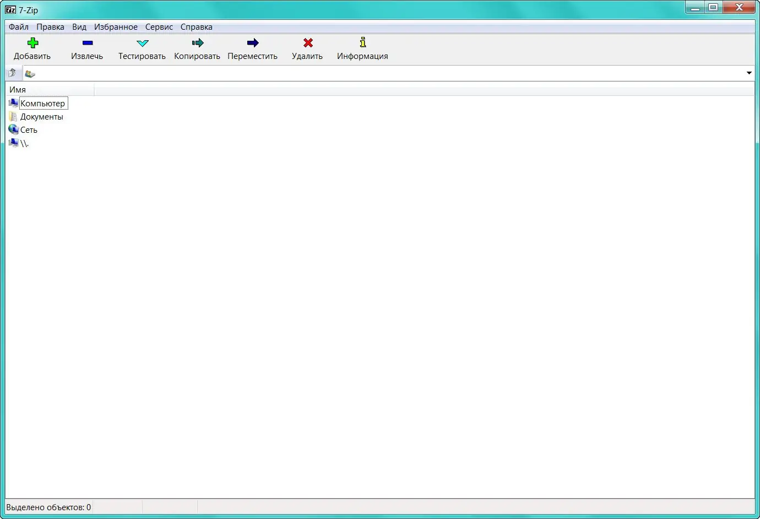Screen dimensions: 760x519
Task: Expand the address bar dropdown arrow
Action: pos(749,73)
